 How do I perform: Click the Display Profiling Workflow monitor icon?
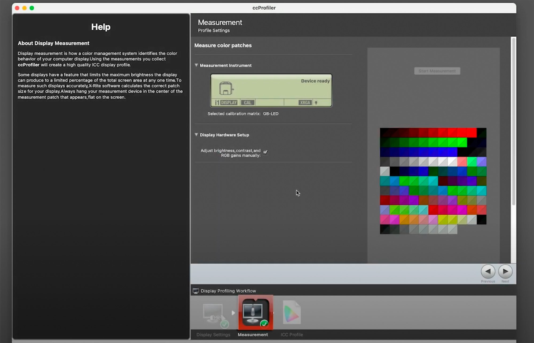point(196,291)
